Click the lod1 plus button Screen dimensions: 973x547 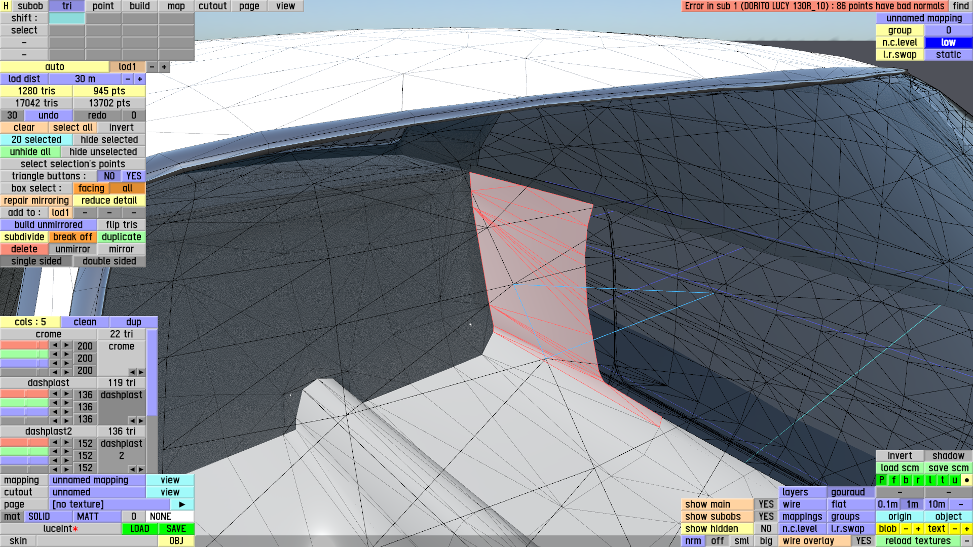[164, 67]
